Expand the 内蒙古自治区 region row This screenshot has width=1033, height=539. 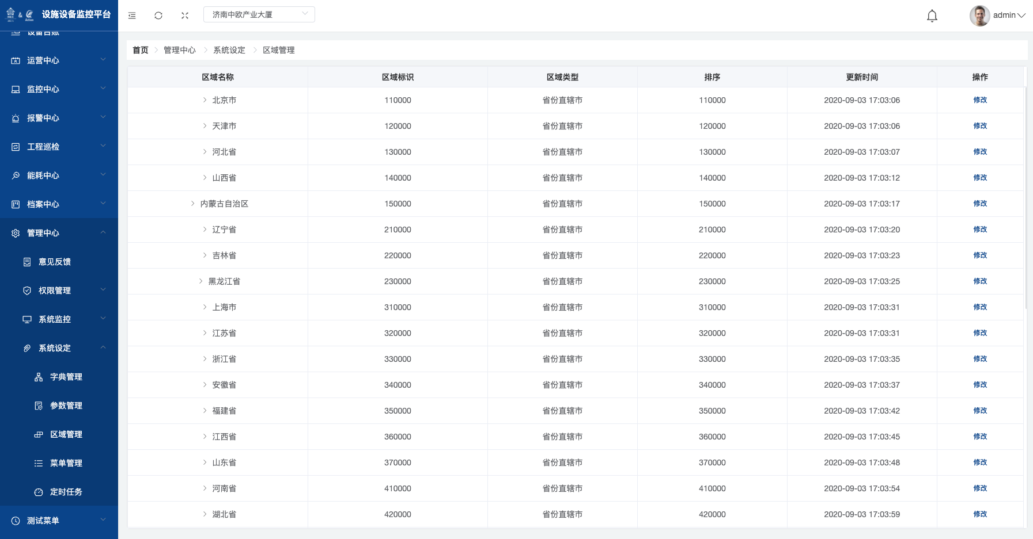tap(193, 204)
